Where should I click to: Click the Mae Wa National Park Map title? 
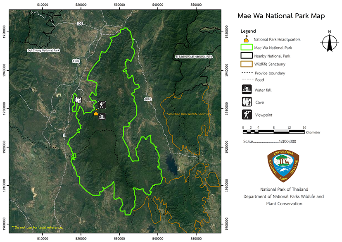(281, 16)
